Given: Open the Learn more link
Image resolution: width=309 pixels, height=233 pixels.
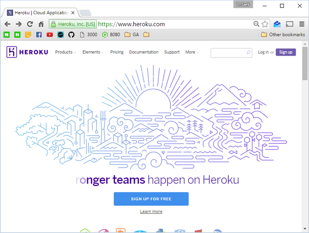Looking at the screenshot, I should point(151,212).
